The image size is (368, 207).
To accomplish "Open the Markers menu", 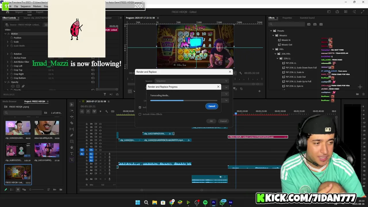I will click(37, 6).
